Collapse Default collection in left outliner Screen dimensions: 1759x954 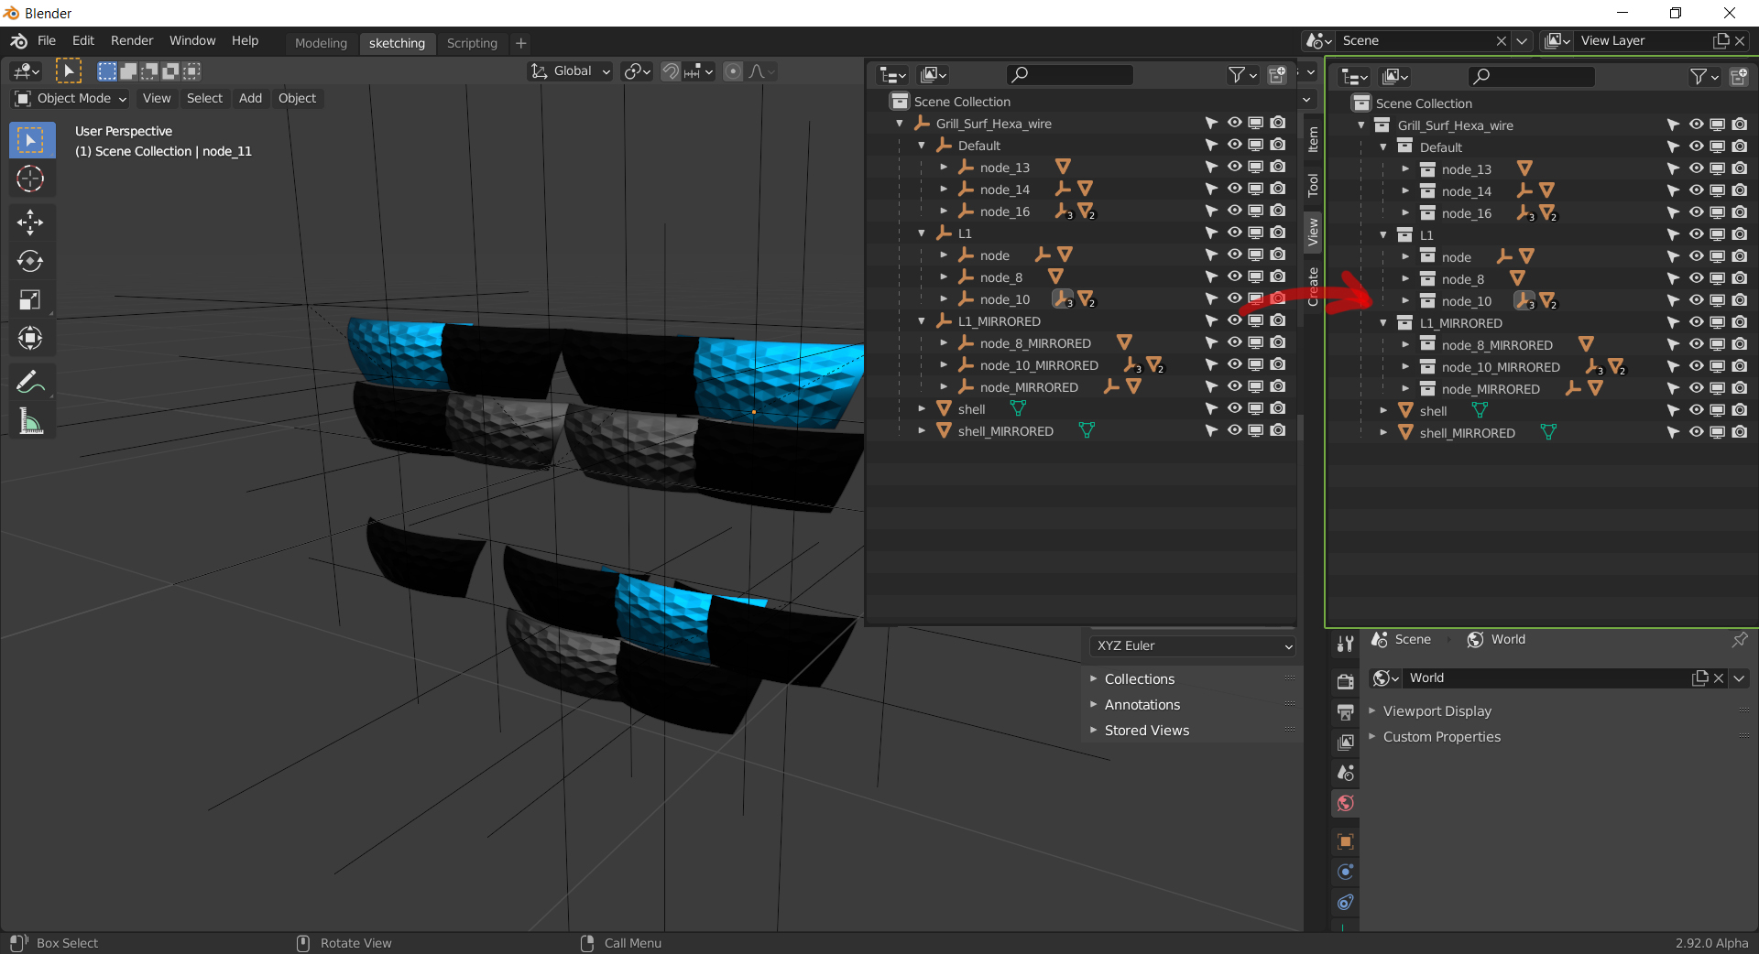922,146
